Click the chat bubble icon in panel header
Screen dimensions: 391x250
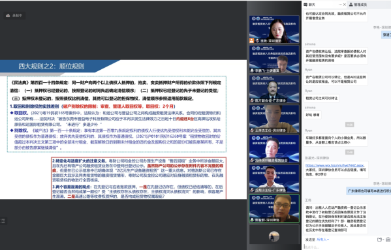(306, 5)
